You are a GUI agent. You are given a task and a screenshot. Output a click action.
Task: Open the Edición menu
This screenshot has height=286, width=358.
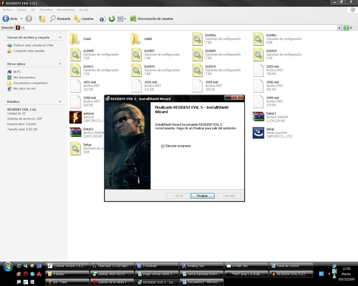coord(22,10)
